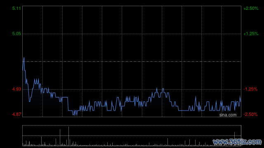
Task: Click the 5.11 price axis label
Action: click(x=16, y=8)
